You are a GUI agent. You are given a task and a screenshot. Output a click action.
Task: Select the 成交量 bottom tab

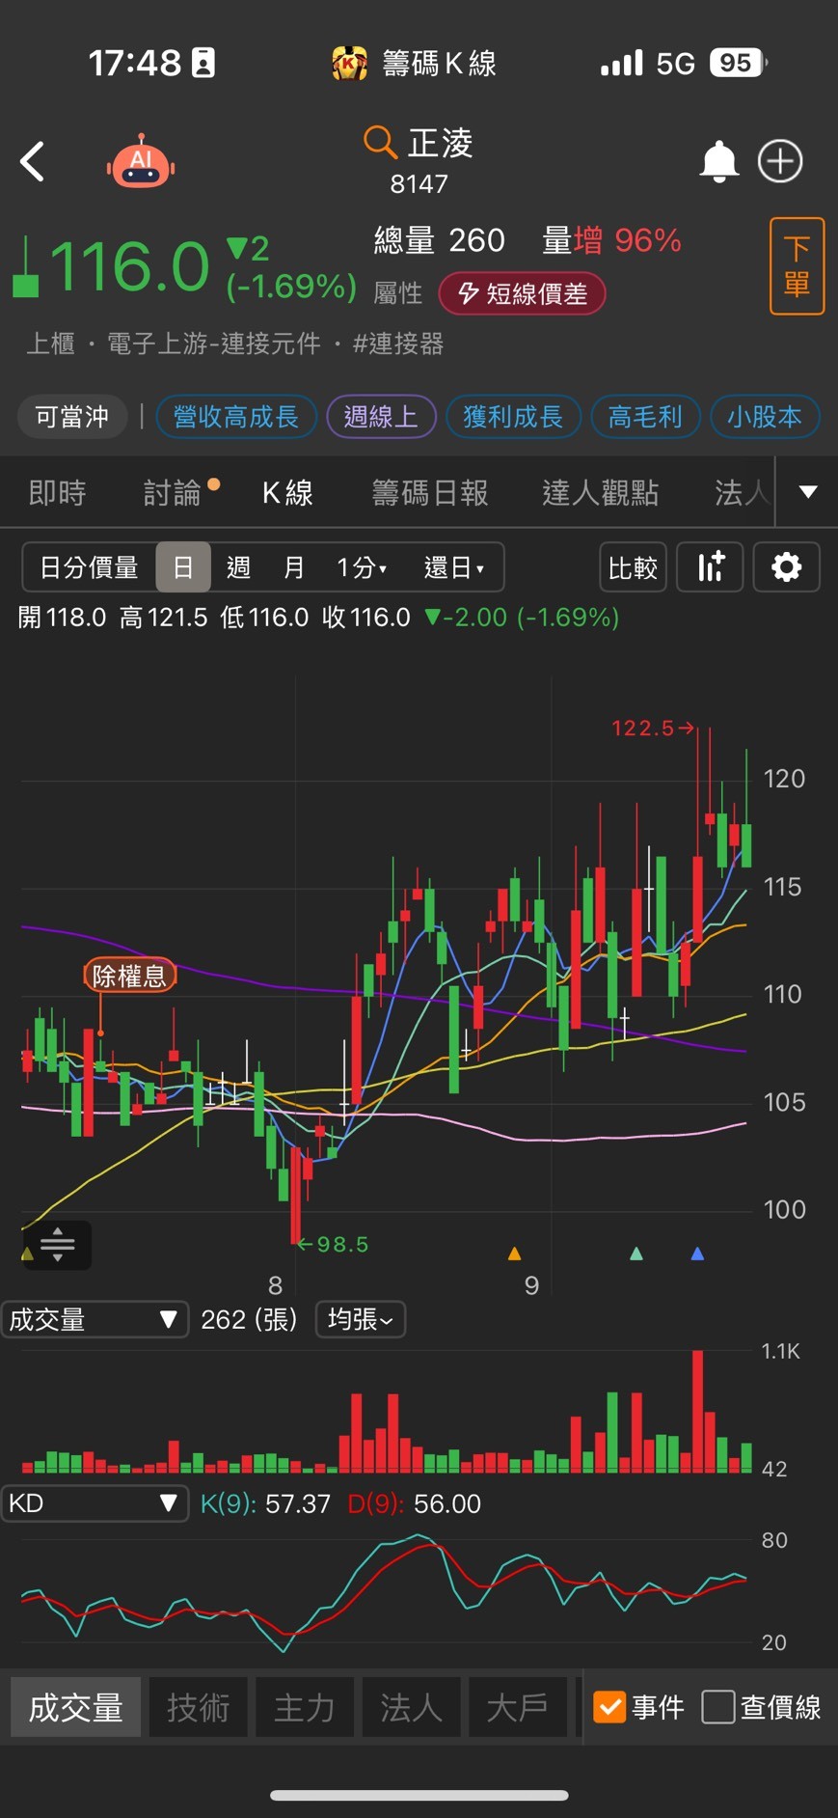76,1707
